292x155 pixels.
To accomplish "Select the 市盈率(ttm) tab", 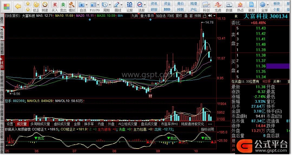I will coord(169,124).
